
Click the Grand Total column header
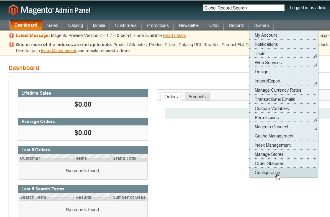click(124, 158)
